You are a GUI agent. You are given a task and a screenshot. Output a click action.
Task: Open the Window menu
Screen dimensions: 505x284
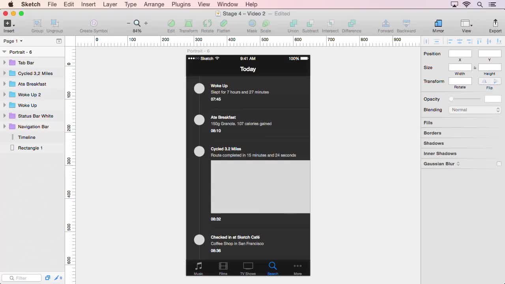pyautogui.click(x=228, y=4)
